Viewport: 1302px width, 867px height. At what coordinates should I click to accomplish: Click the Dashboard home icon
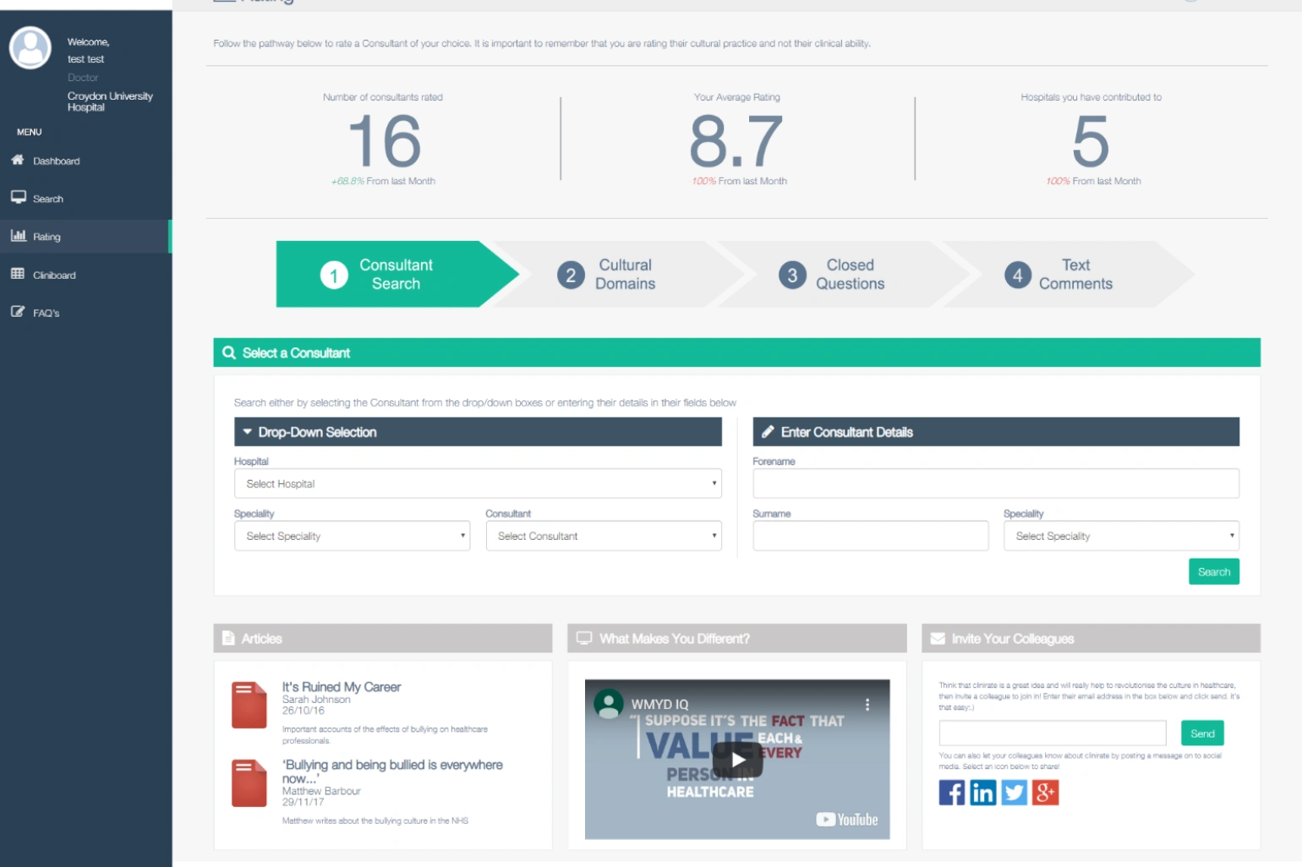[18, 160]
